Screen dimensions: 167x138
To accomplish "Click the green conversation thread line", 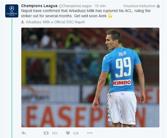I will [x=12, y=78].
